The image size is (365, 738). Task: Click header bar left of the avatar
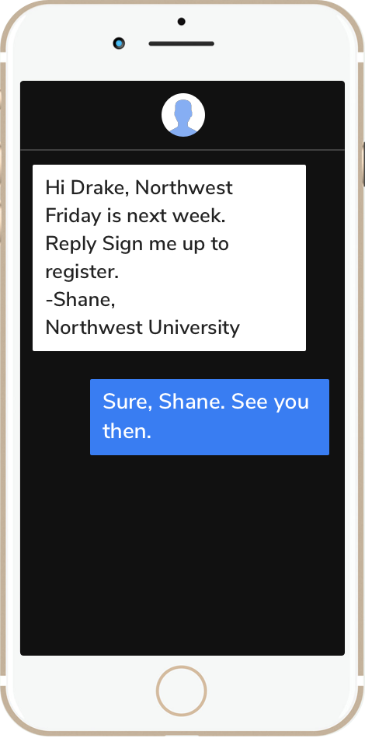(91, 115)
